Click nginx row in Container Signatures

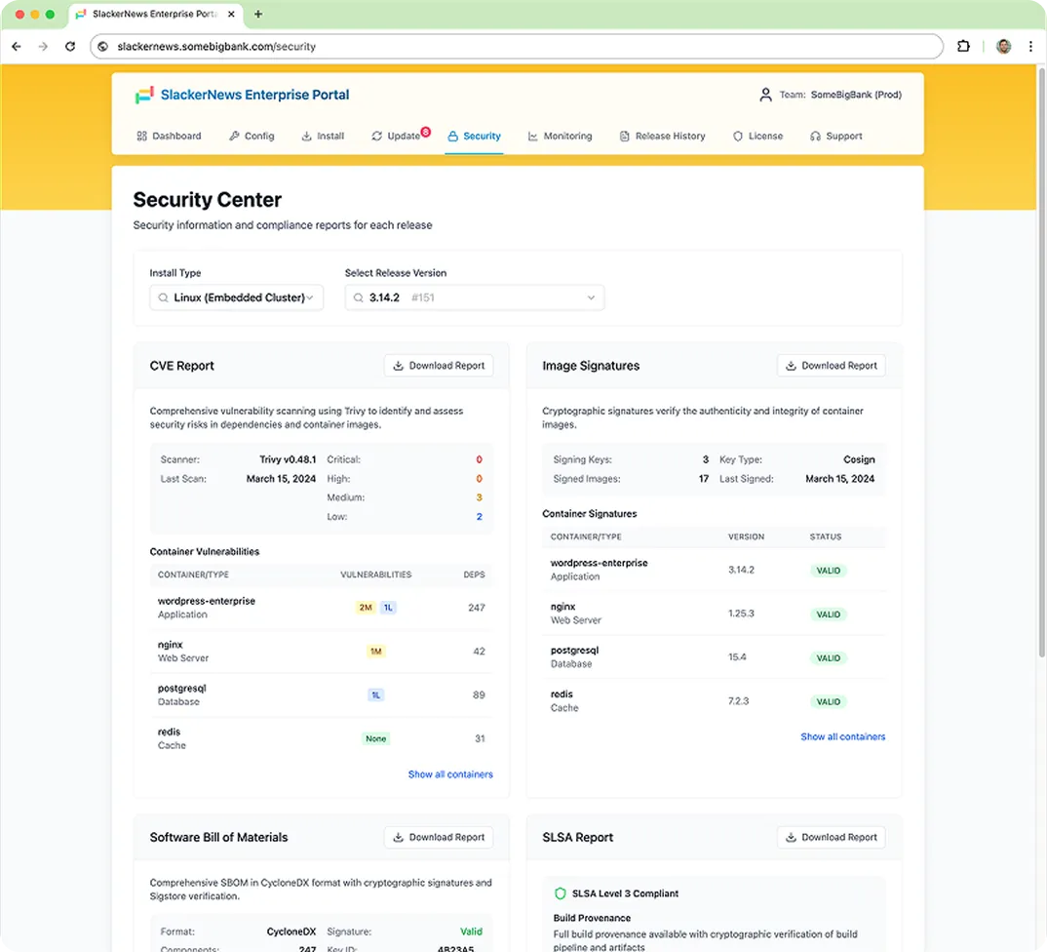(x=714, y=614)
